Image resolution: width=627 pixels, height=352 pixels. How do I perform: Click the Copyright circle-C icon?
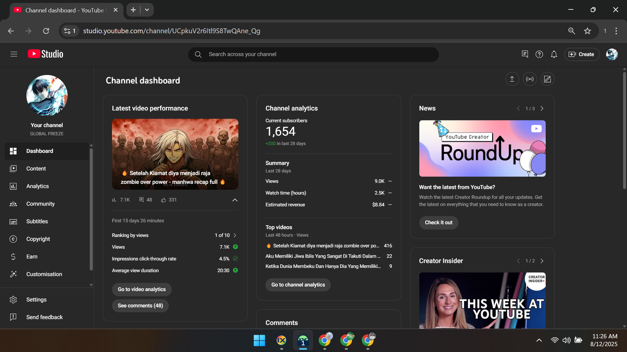(x=13, y=239)
